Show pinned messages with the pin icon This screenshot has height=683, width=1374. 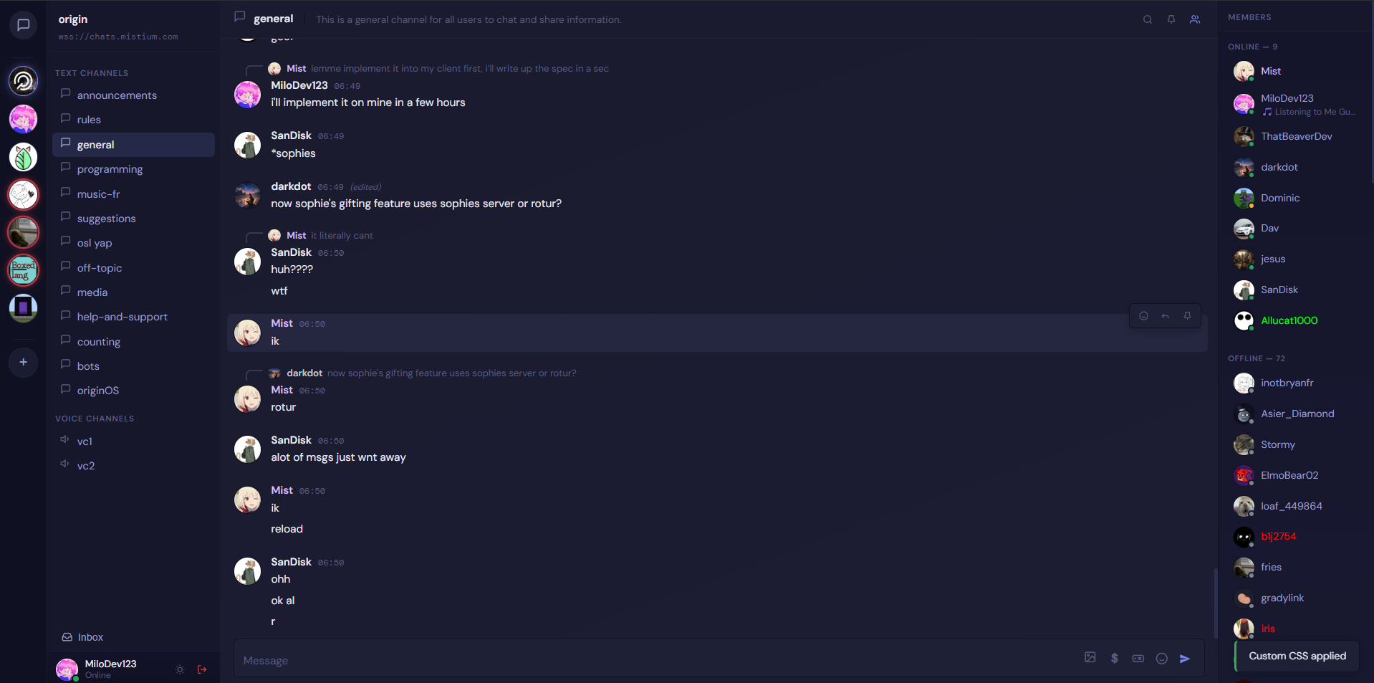(1171, 19)
